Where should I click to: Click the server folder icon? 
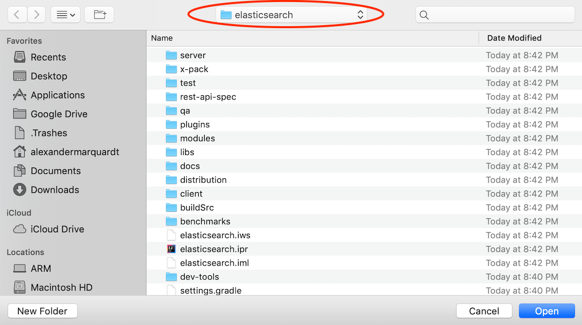pyautogui.click(x=171, y=55)
